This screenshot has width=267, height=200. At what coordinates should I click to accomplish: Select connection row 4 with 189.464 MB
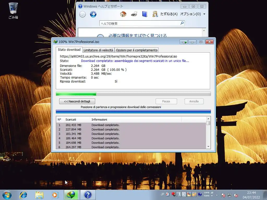tap(131, 138)
